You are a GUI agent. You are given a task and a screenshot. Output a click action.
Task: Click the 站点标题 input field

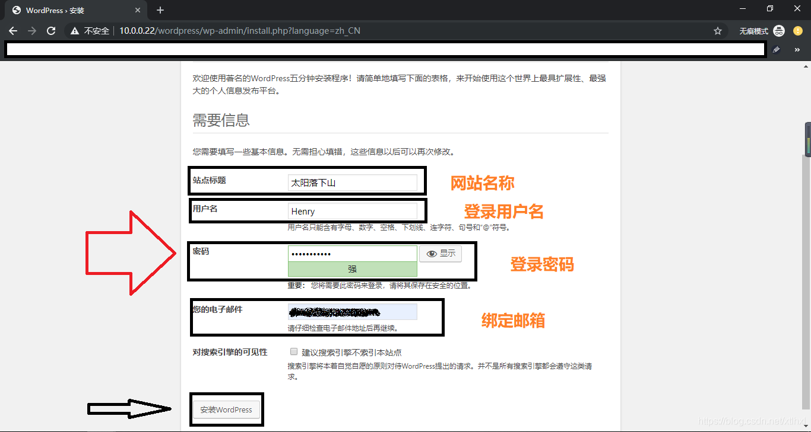point(353,183)
